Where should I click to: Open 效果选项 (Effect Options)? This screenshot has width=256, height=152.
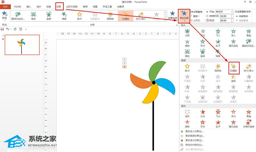point(172,15)
